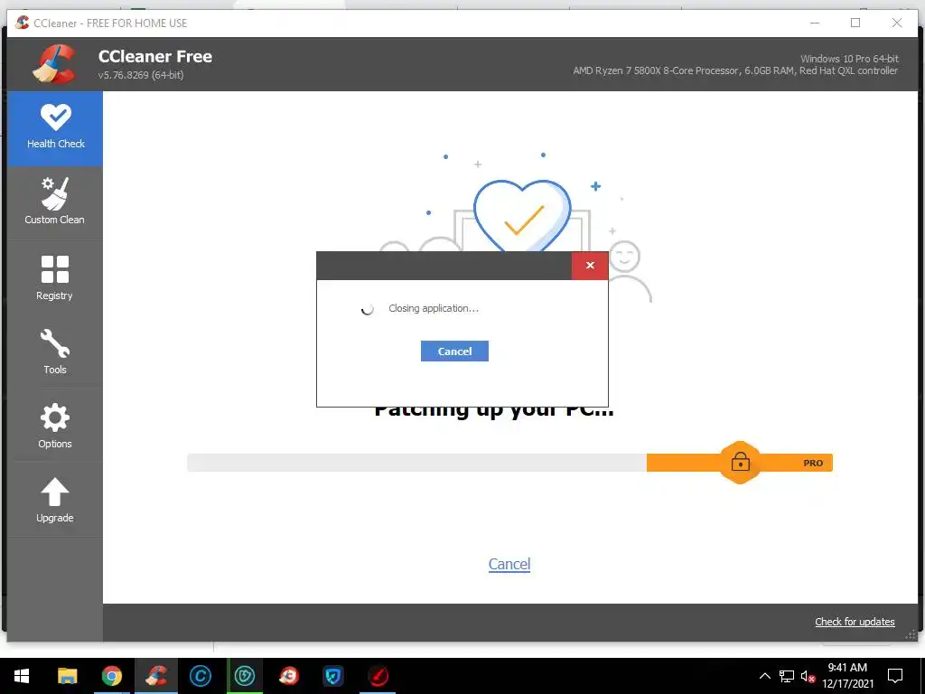Close the Closing application dialog with red X
Image resolution: width=925 pixels, height=694 pixels.
589,266
